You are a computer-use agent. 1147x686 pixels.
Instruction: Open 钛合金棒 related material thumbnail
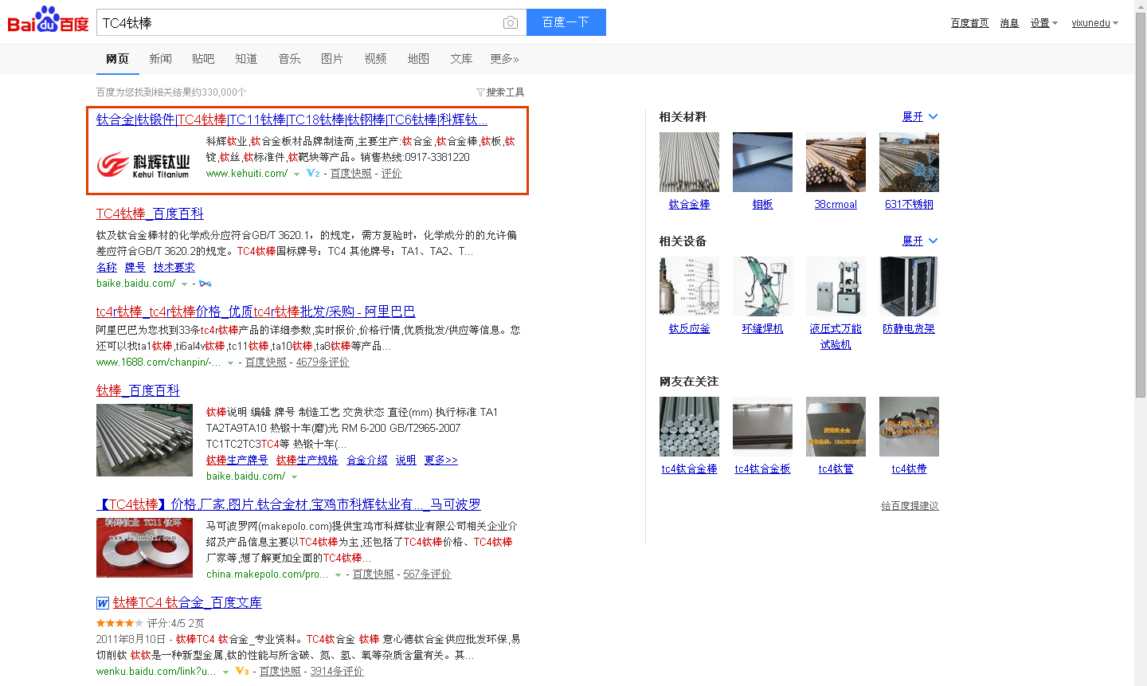[689, 163]
